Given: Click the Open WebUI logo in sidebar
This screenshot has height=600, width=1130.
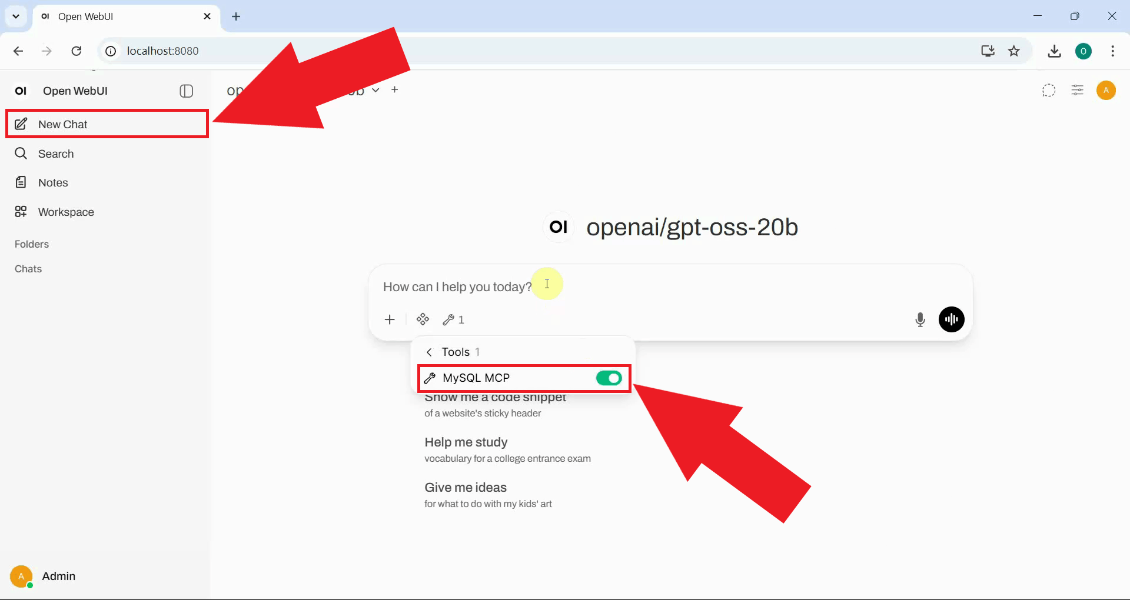Looking at the screenshot, I should point(21,91).
